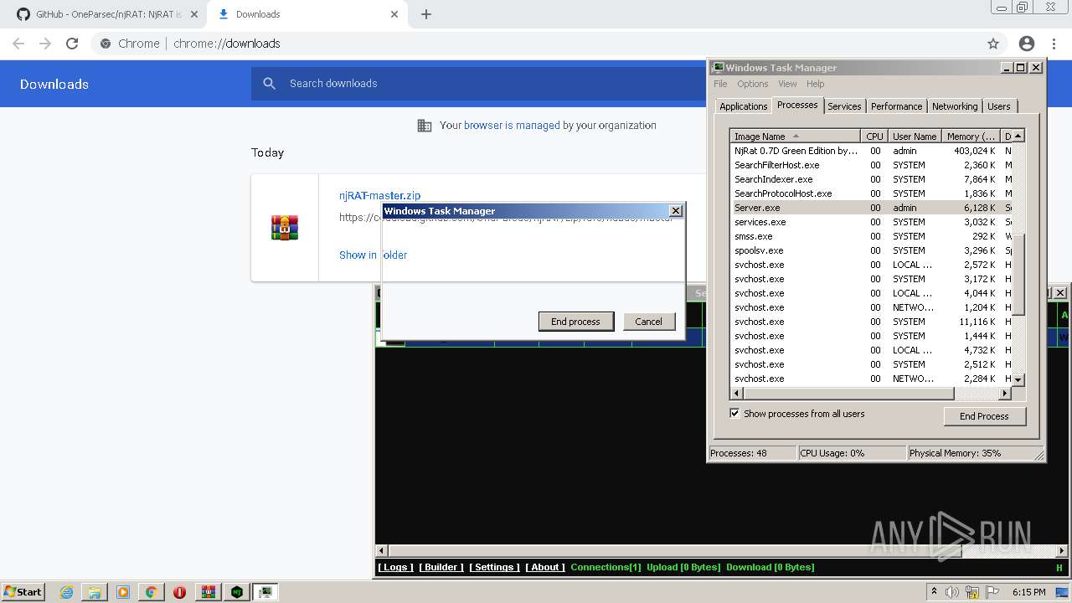Switch to Networking tab
Screen dimensions: 1072x603
pos(955,106)
